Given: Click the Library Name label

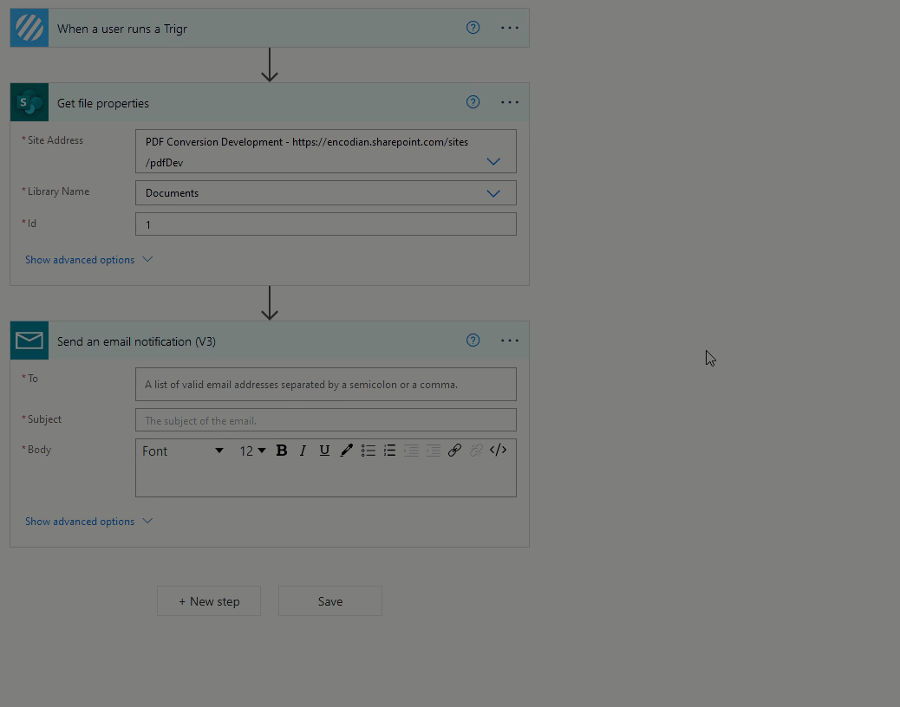Looking at the screenshot, I should tap(58, 191).
